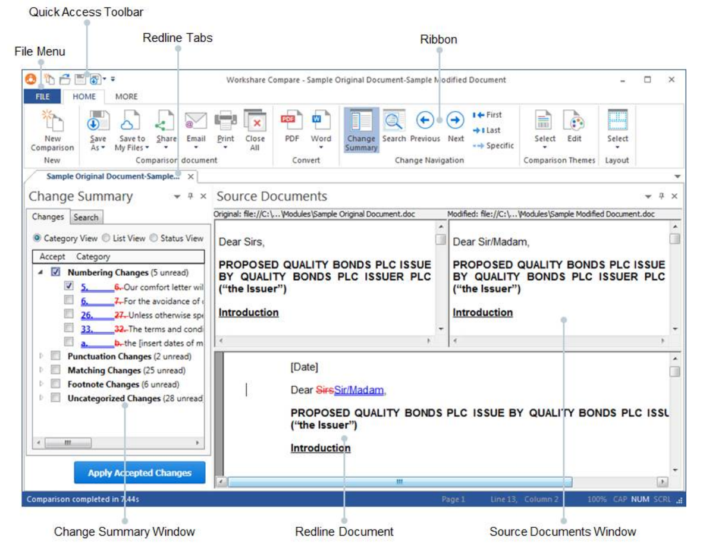Screen dimensions: 703x554
Task: Click Edit comparison theme icon
Action: click(x=575, y=127)
